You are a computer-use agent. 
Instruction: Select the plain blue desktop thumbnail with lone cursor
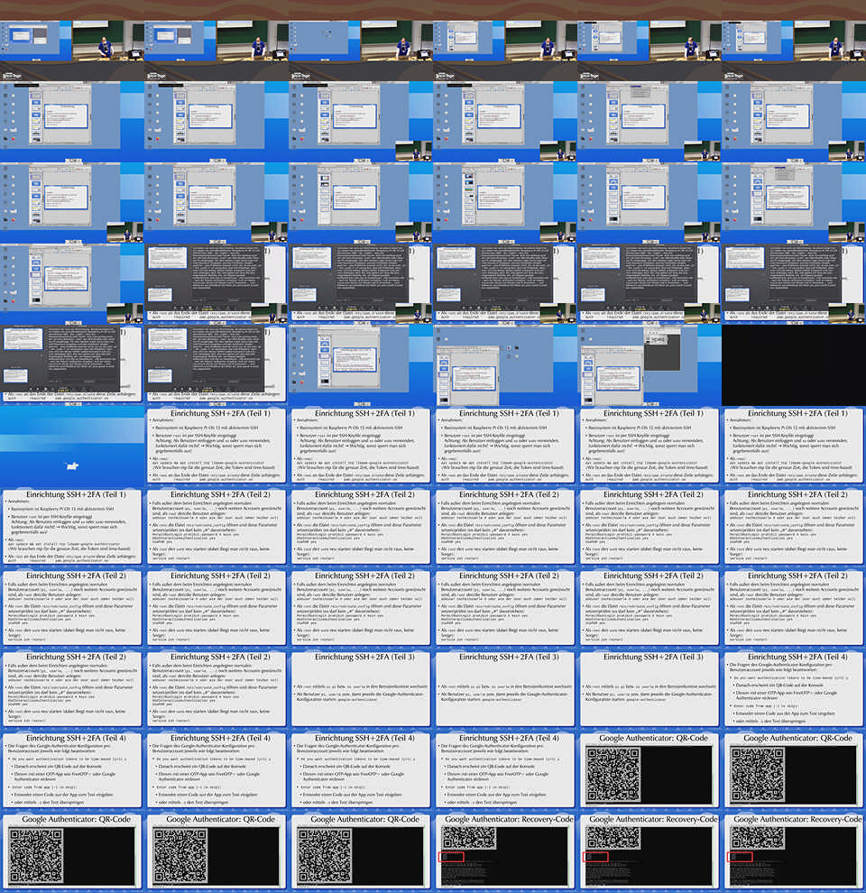coord(72,446)
